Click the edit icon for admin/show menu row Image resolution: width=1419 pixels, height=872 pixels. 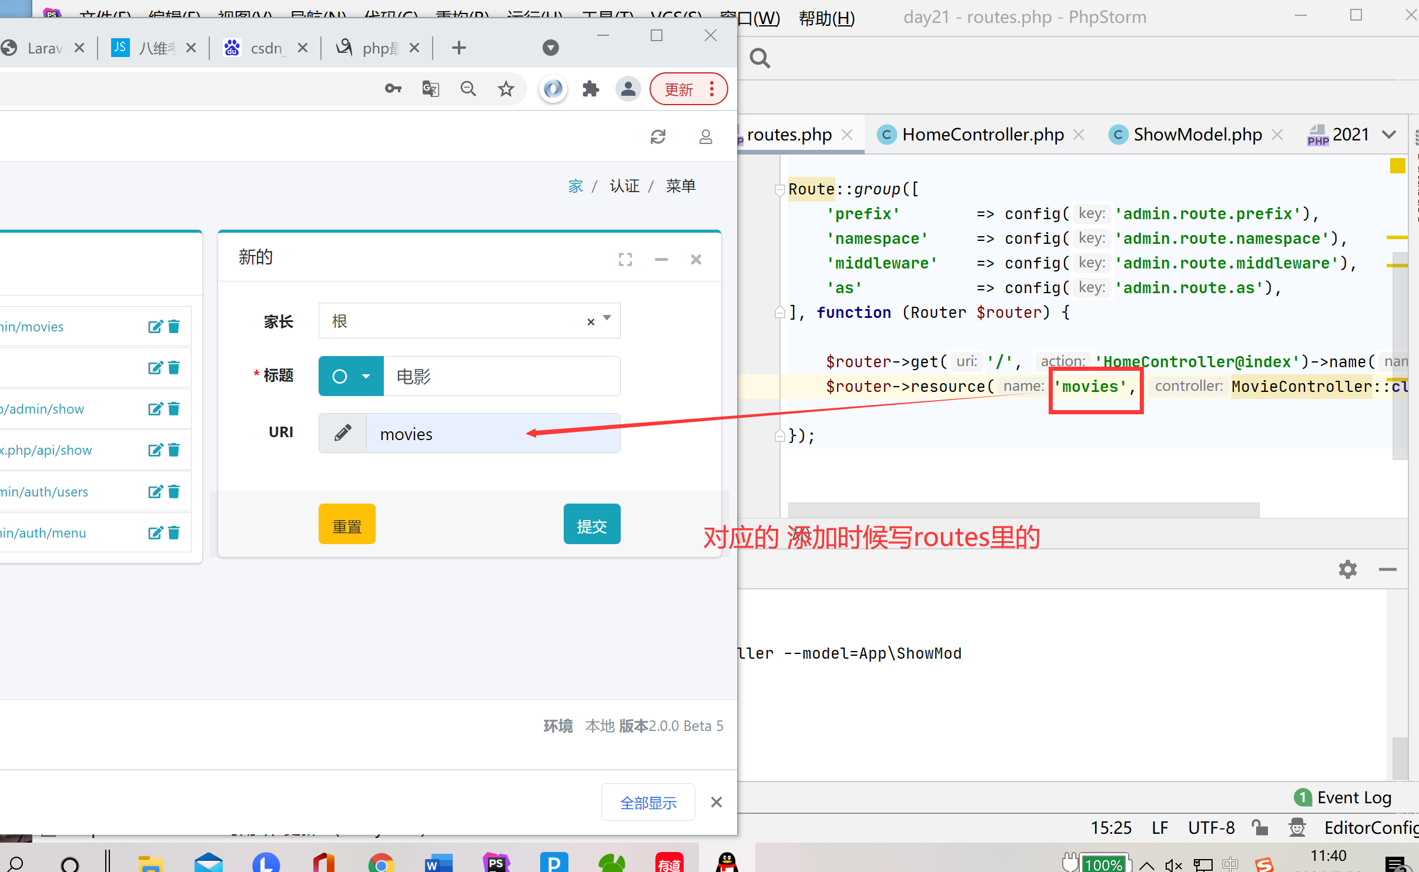(x=155, y=409)
